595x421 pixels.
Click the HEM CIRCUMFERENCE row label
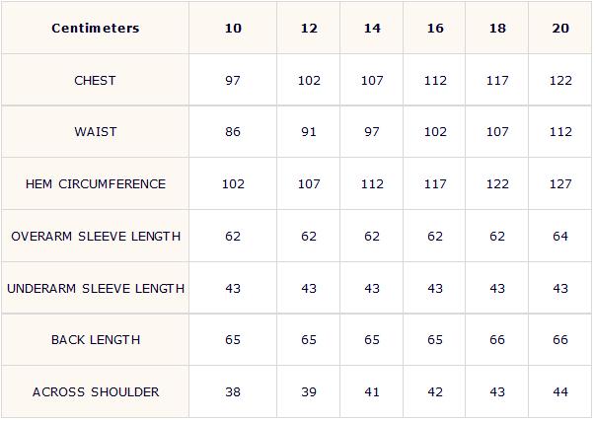(x=96, y=184)
